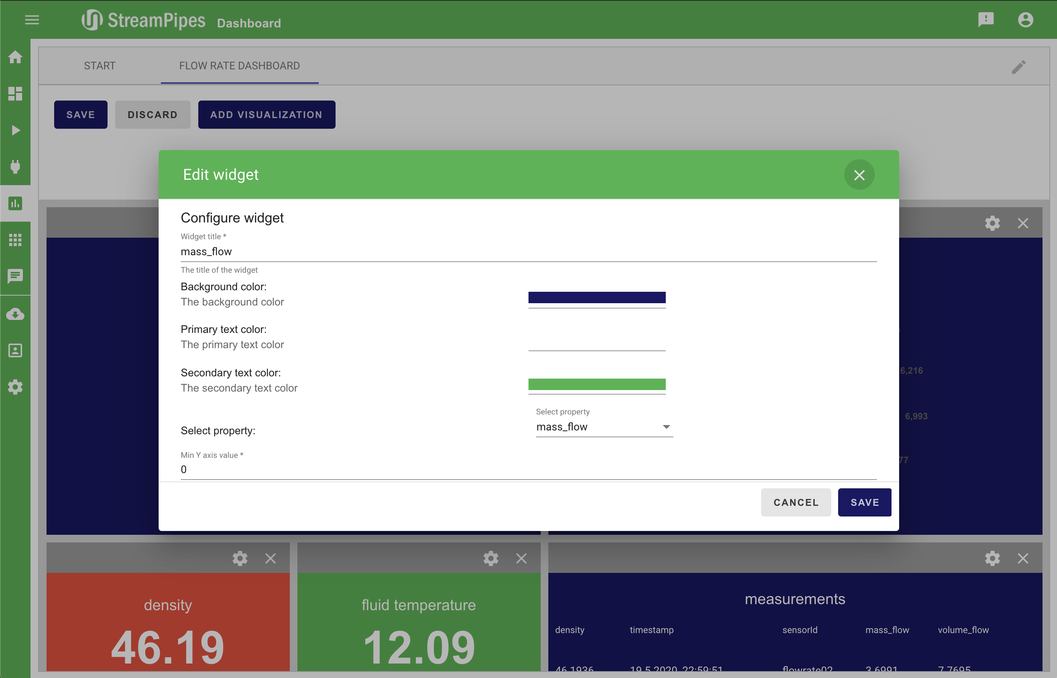Screen dimensions: 1057x678
Task: Open Pipelines play icon in sidebar
Action: click(x=15, y=130)
